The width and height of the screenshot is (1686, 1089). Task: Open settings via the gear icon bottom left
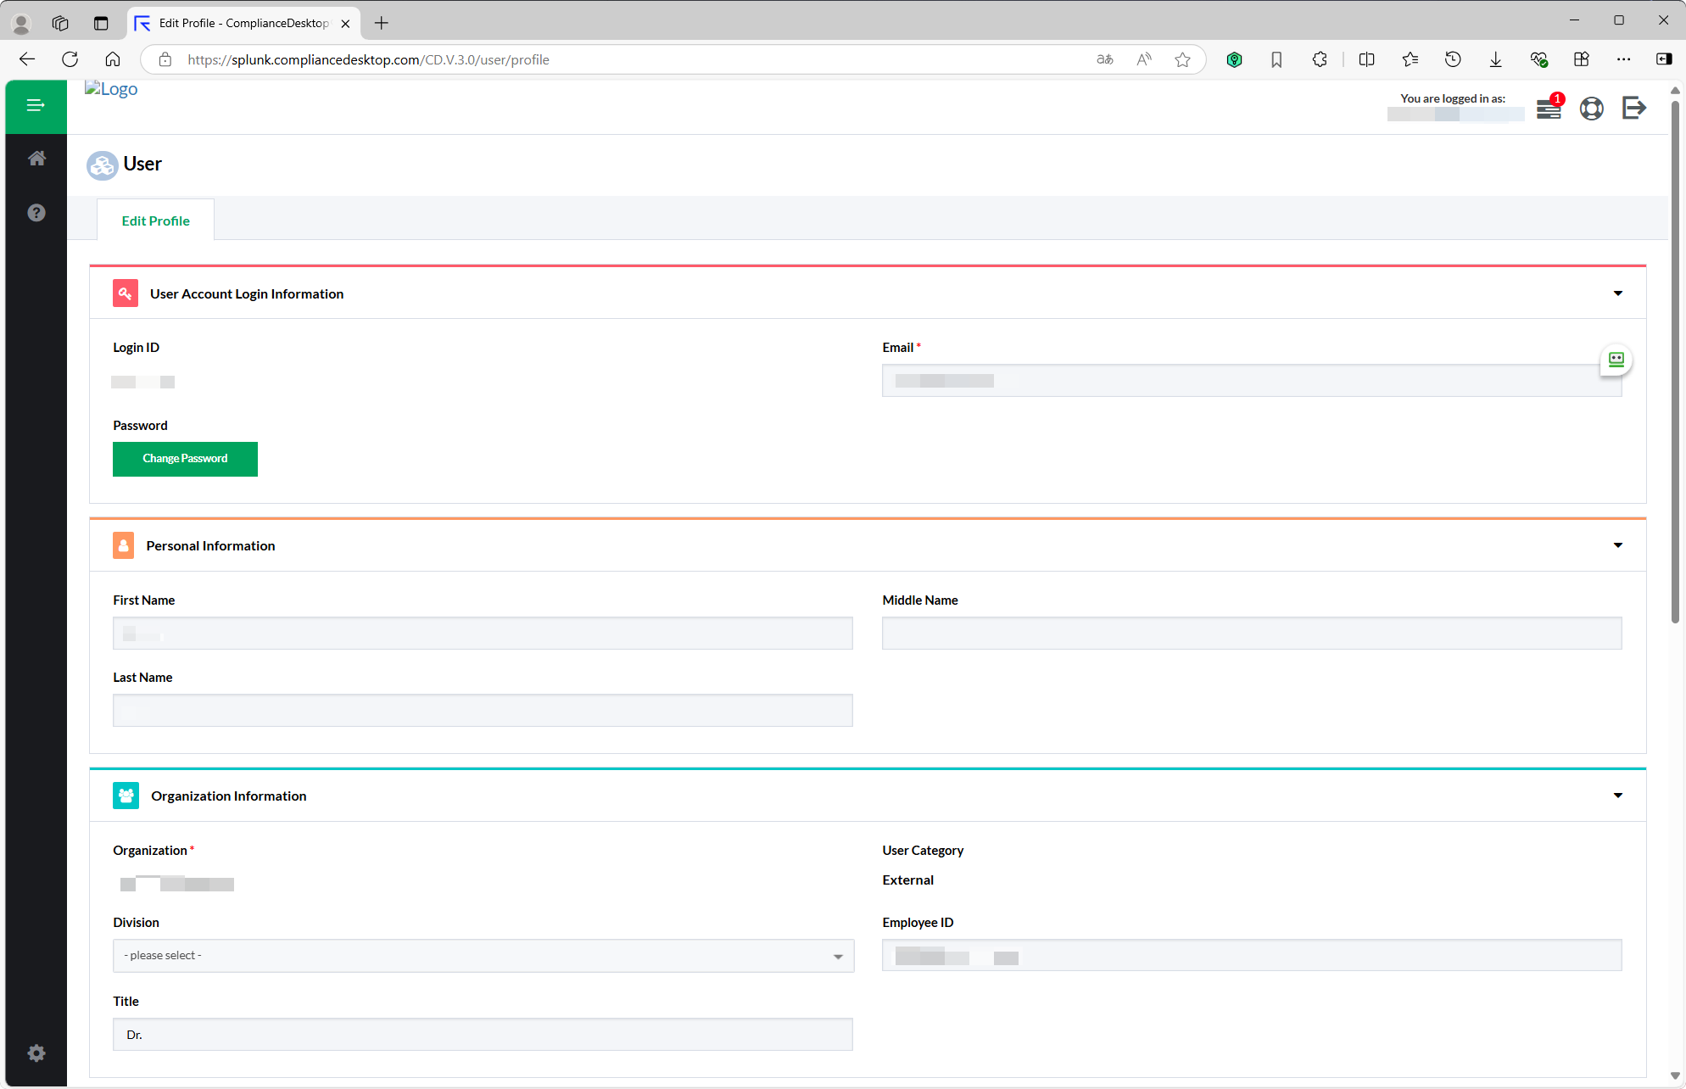tap(36, 1053)
